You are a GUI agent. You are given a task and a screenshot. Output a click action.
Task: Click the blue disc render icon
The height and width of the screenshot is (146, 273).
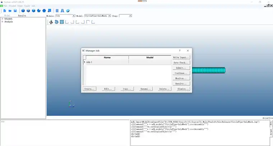[68, 11]
